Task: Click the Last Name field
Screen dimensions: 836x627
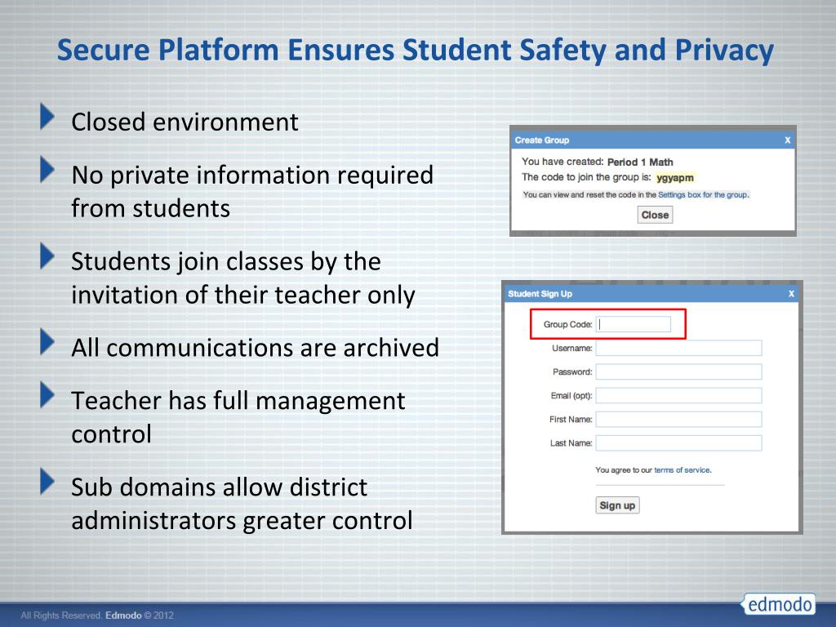Action: coord(678,443)
